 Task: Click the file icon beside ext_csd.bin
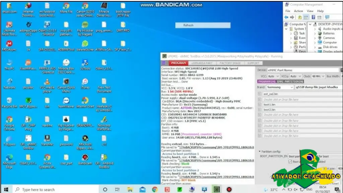click(260, 94)
